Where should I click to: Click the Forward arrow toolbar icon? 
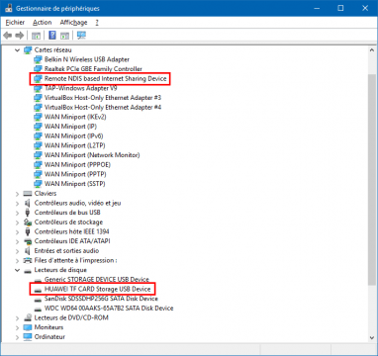coord(20,36)
